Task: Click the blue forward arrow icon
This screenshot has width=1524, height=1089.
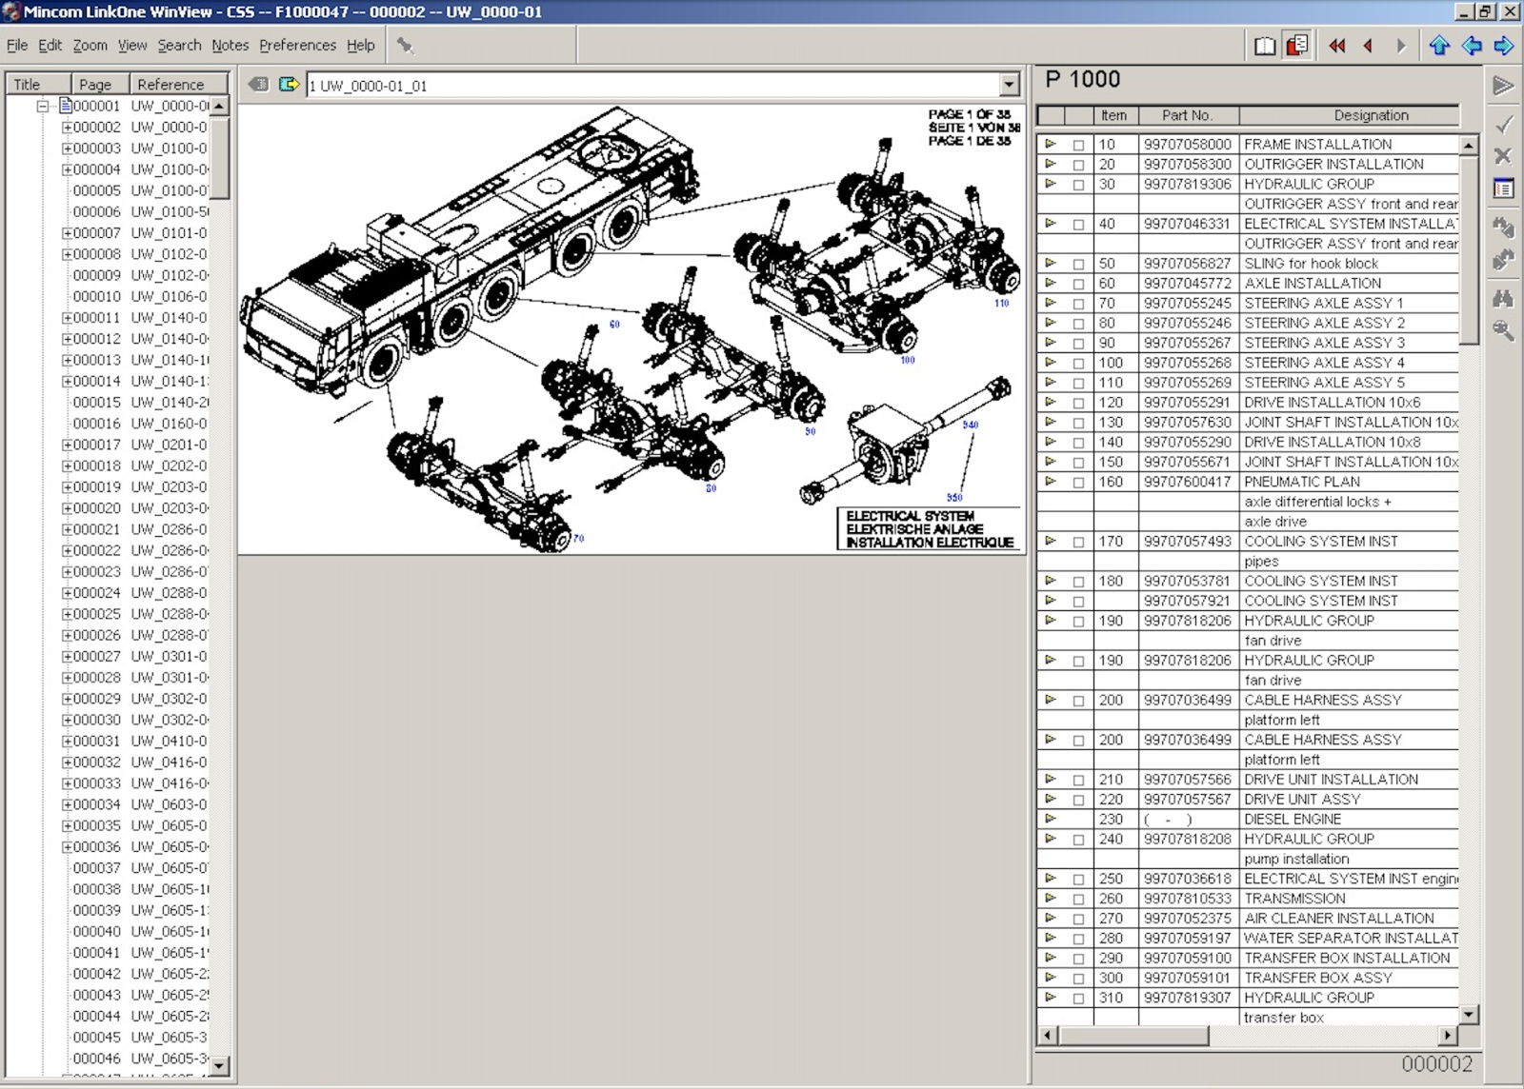Action: (1504, 46)
